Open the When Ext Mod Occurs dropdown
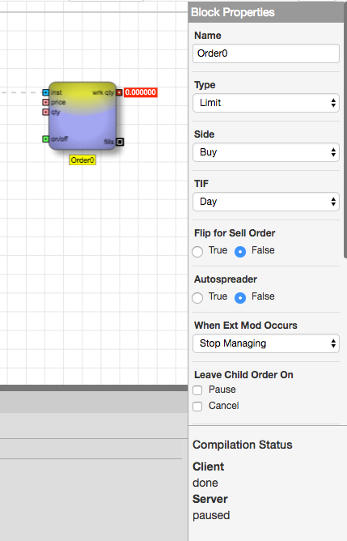The height and width of the screenshot is (541, 347). click(x=266, y=343)
